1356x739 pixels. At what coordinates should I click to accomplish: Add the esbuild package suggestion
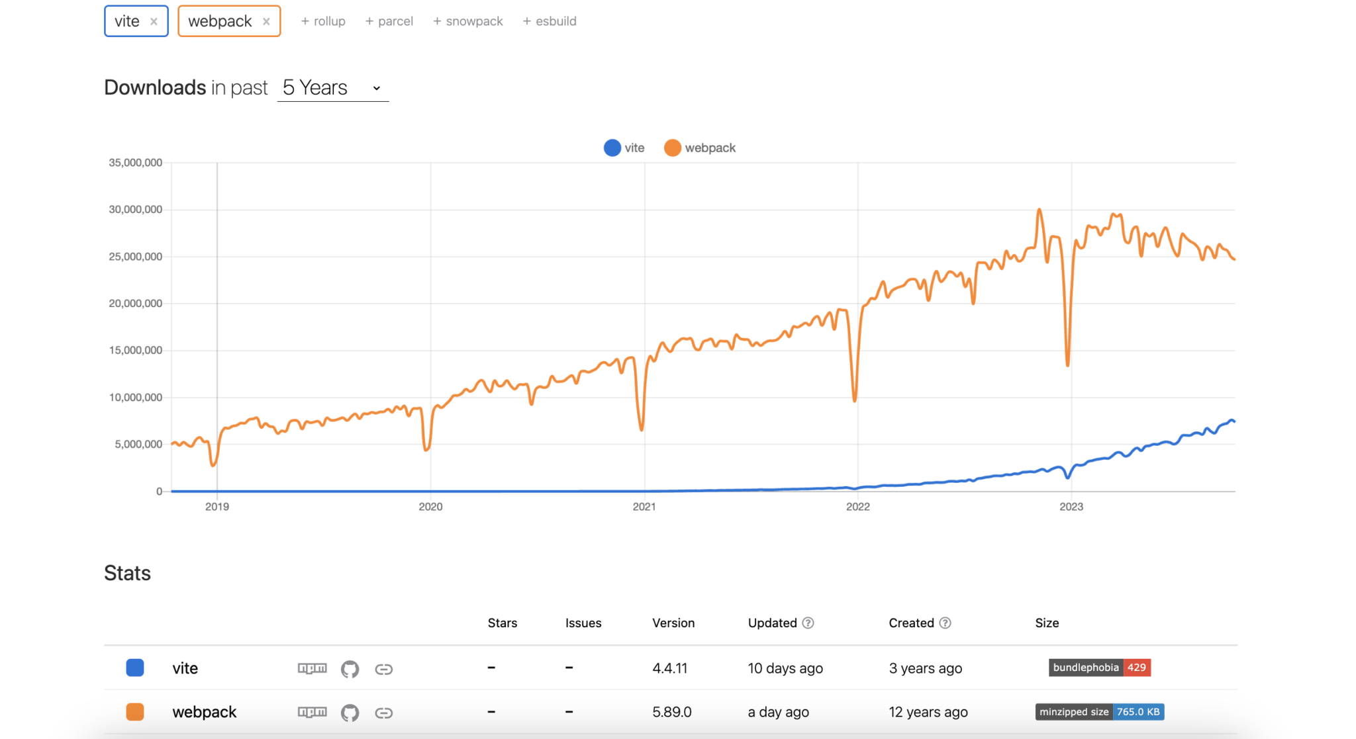pyautogui.click(x=550, y=21)
